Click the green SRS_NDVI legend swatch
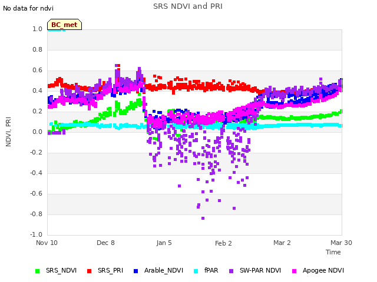This screenshot has height=282, width=377. [37, 271]
